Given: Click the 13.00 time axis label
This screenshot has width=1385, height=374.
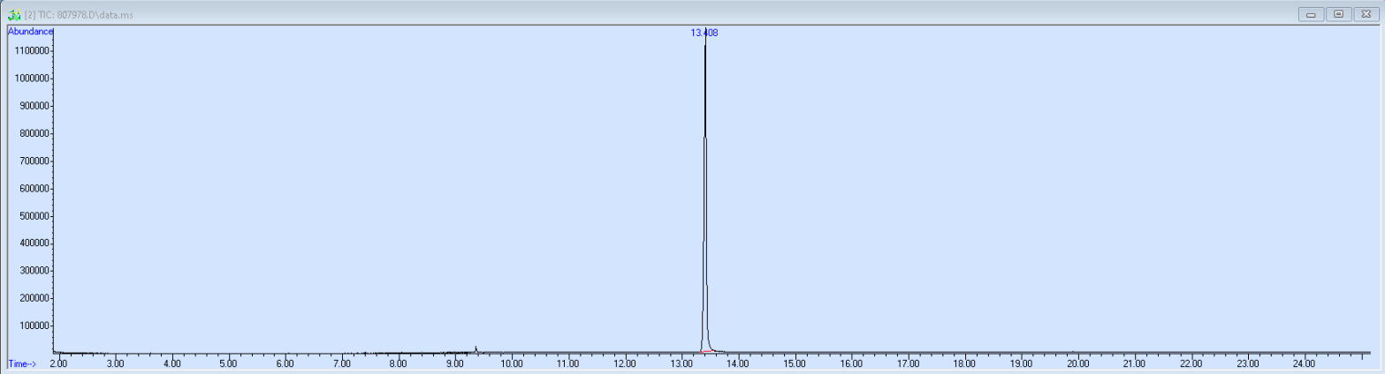Looking at the screenshot, I should pos(681,363).
